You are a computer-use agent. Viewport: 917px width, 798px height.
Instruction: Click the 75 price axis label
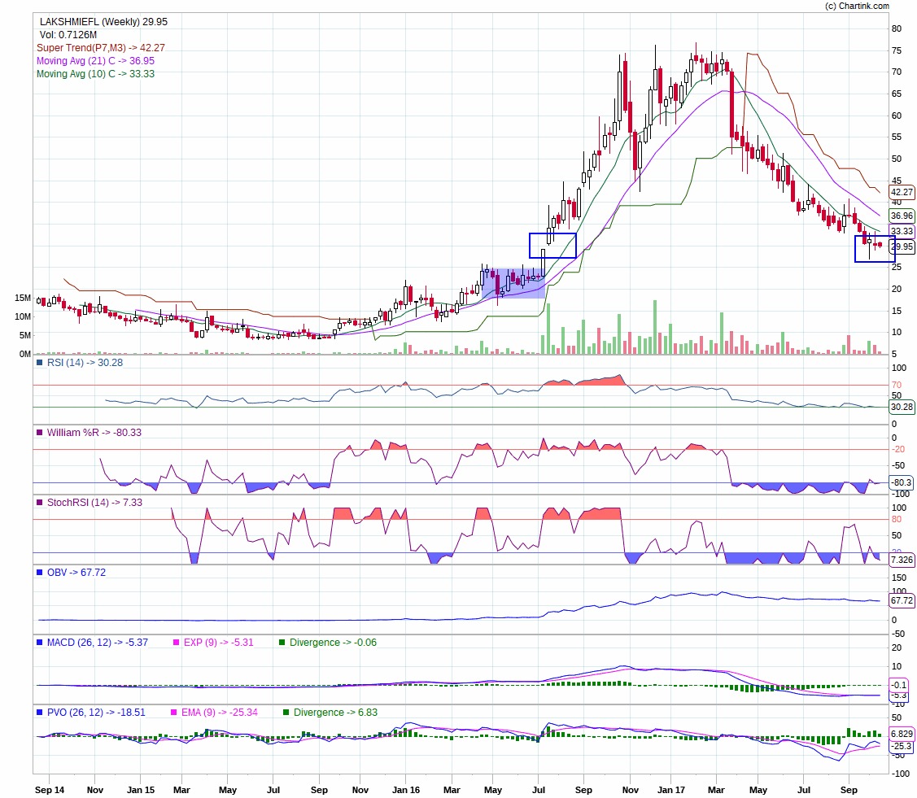pos(897,51)
